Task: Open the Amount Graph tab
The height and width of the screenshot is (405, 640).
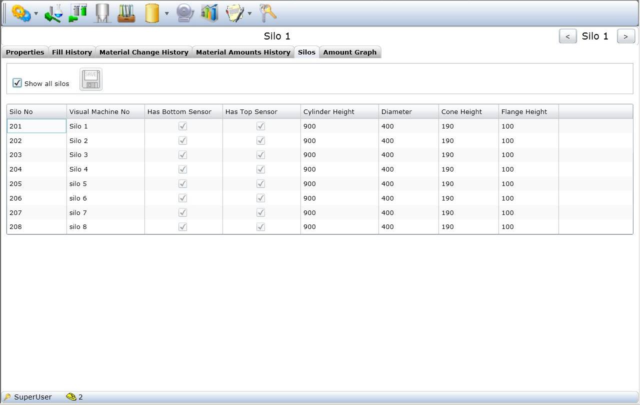Action: tap(349, 52)
